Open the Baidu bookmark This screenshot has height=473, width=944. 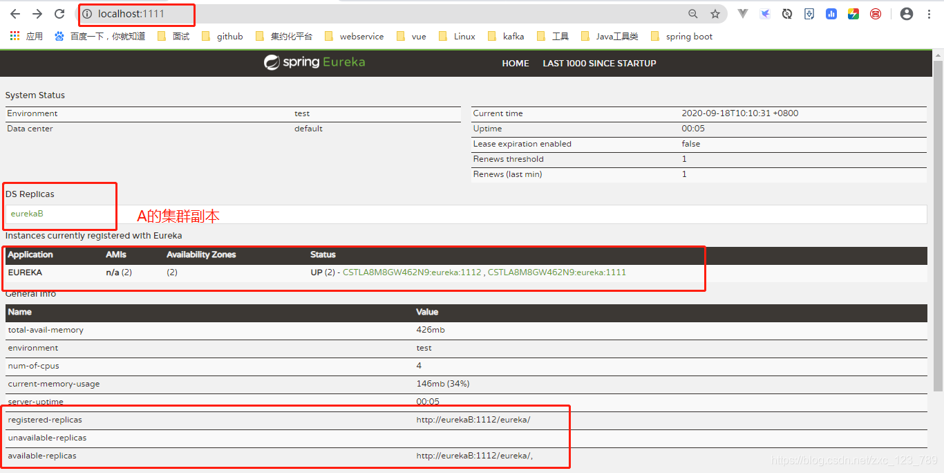[x=100, y=37]
